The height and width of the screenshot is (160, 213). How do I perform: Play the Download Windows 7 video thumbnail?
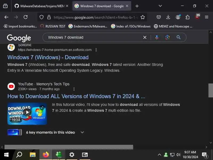(27, 114)
